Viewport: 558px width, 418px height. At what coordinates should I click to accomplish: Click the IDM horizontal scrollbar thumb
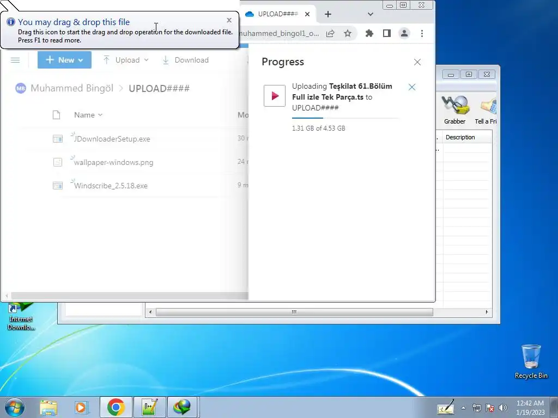tap(294, 312)
